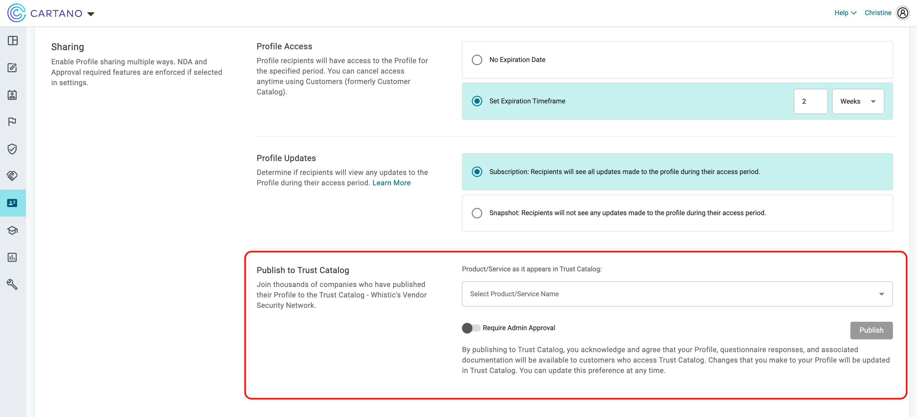
Task: Enable the Require Admin Approval toggle
Action: coord(471,328)
